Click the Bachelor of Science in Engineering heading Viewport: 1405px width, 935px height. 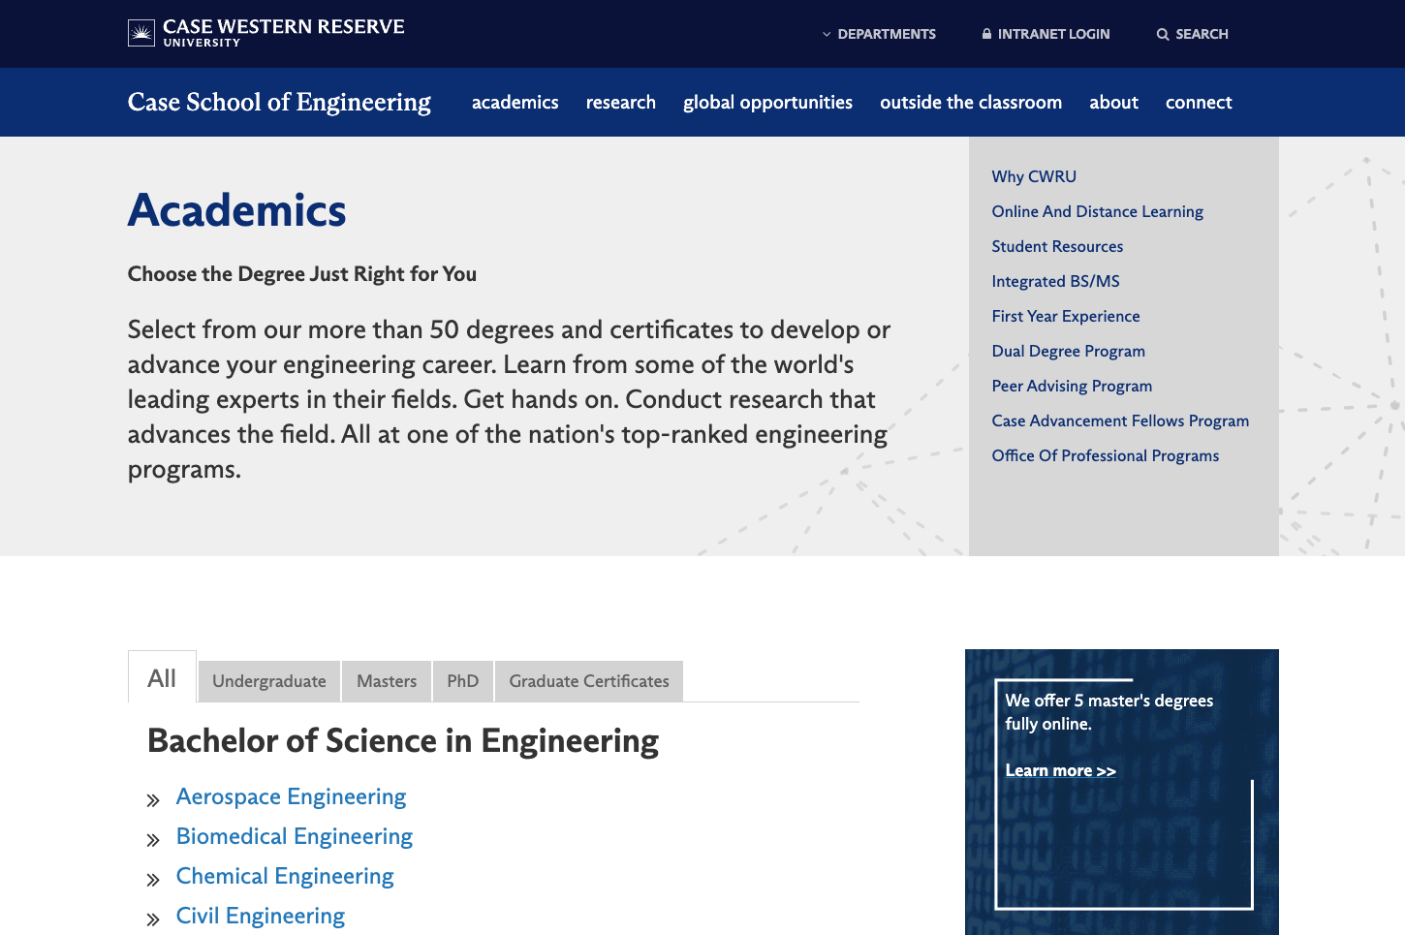pyautogui.click(x=403, y=741)
